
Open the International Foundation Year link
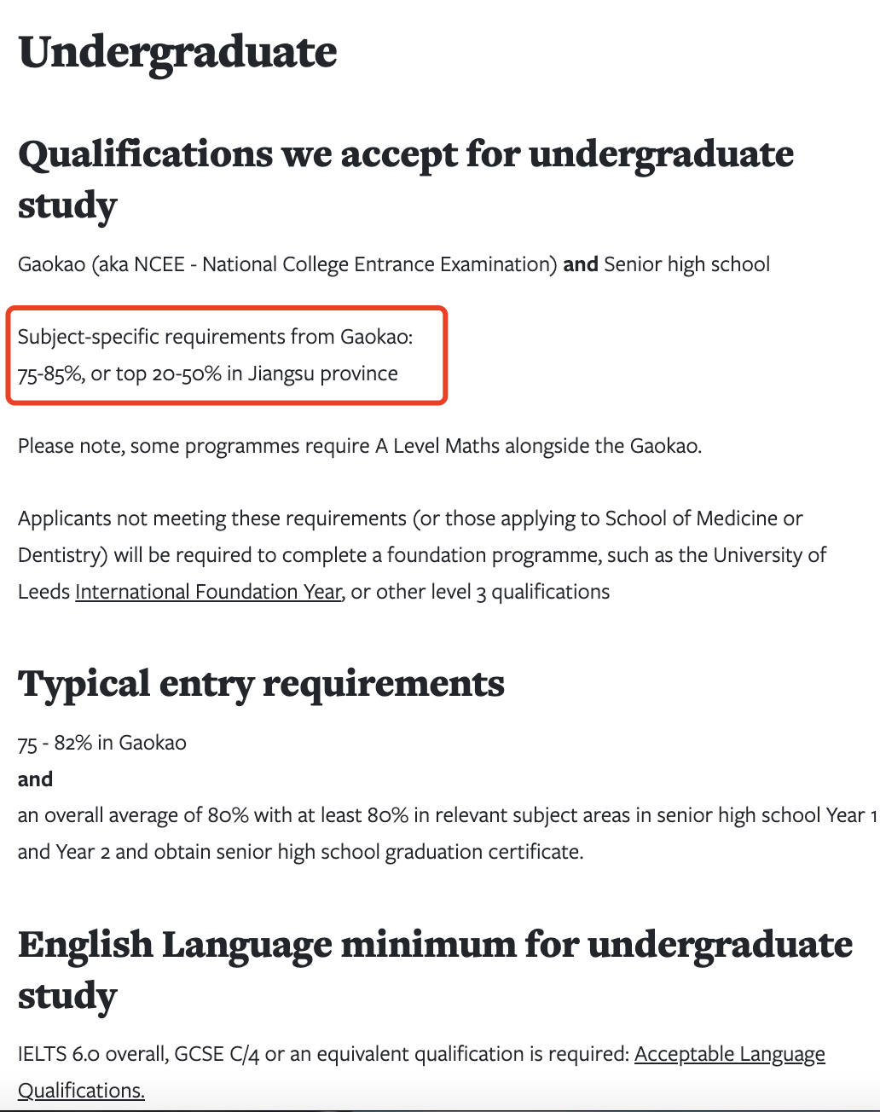click(209, 592)
